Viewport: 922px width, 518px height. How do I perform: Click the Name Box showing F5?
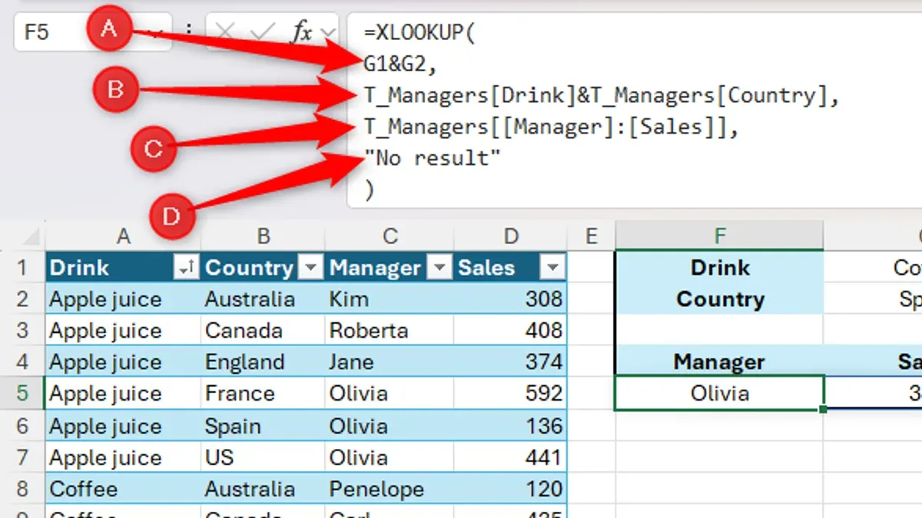point(92,32)
